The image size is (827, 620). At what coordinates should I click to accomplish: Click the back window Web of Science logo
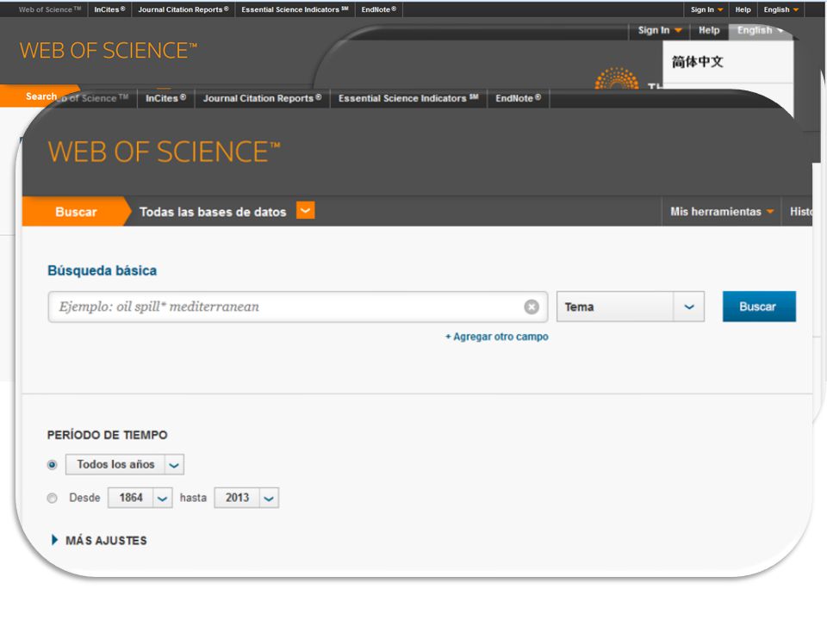[109, 51]
